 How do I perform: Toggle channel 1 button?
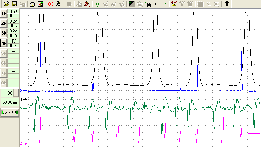pyautogui.click(x=4, y=14)
